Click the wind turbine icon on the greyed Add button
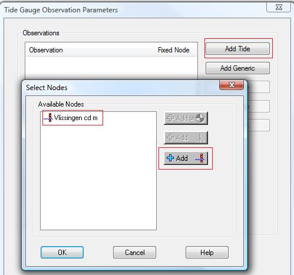 pyautogui.click(x=200, y=138)
